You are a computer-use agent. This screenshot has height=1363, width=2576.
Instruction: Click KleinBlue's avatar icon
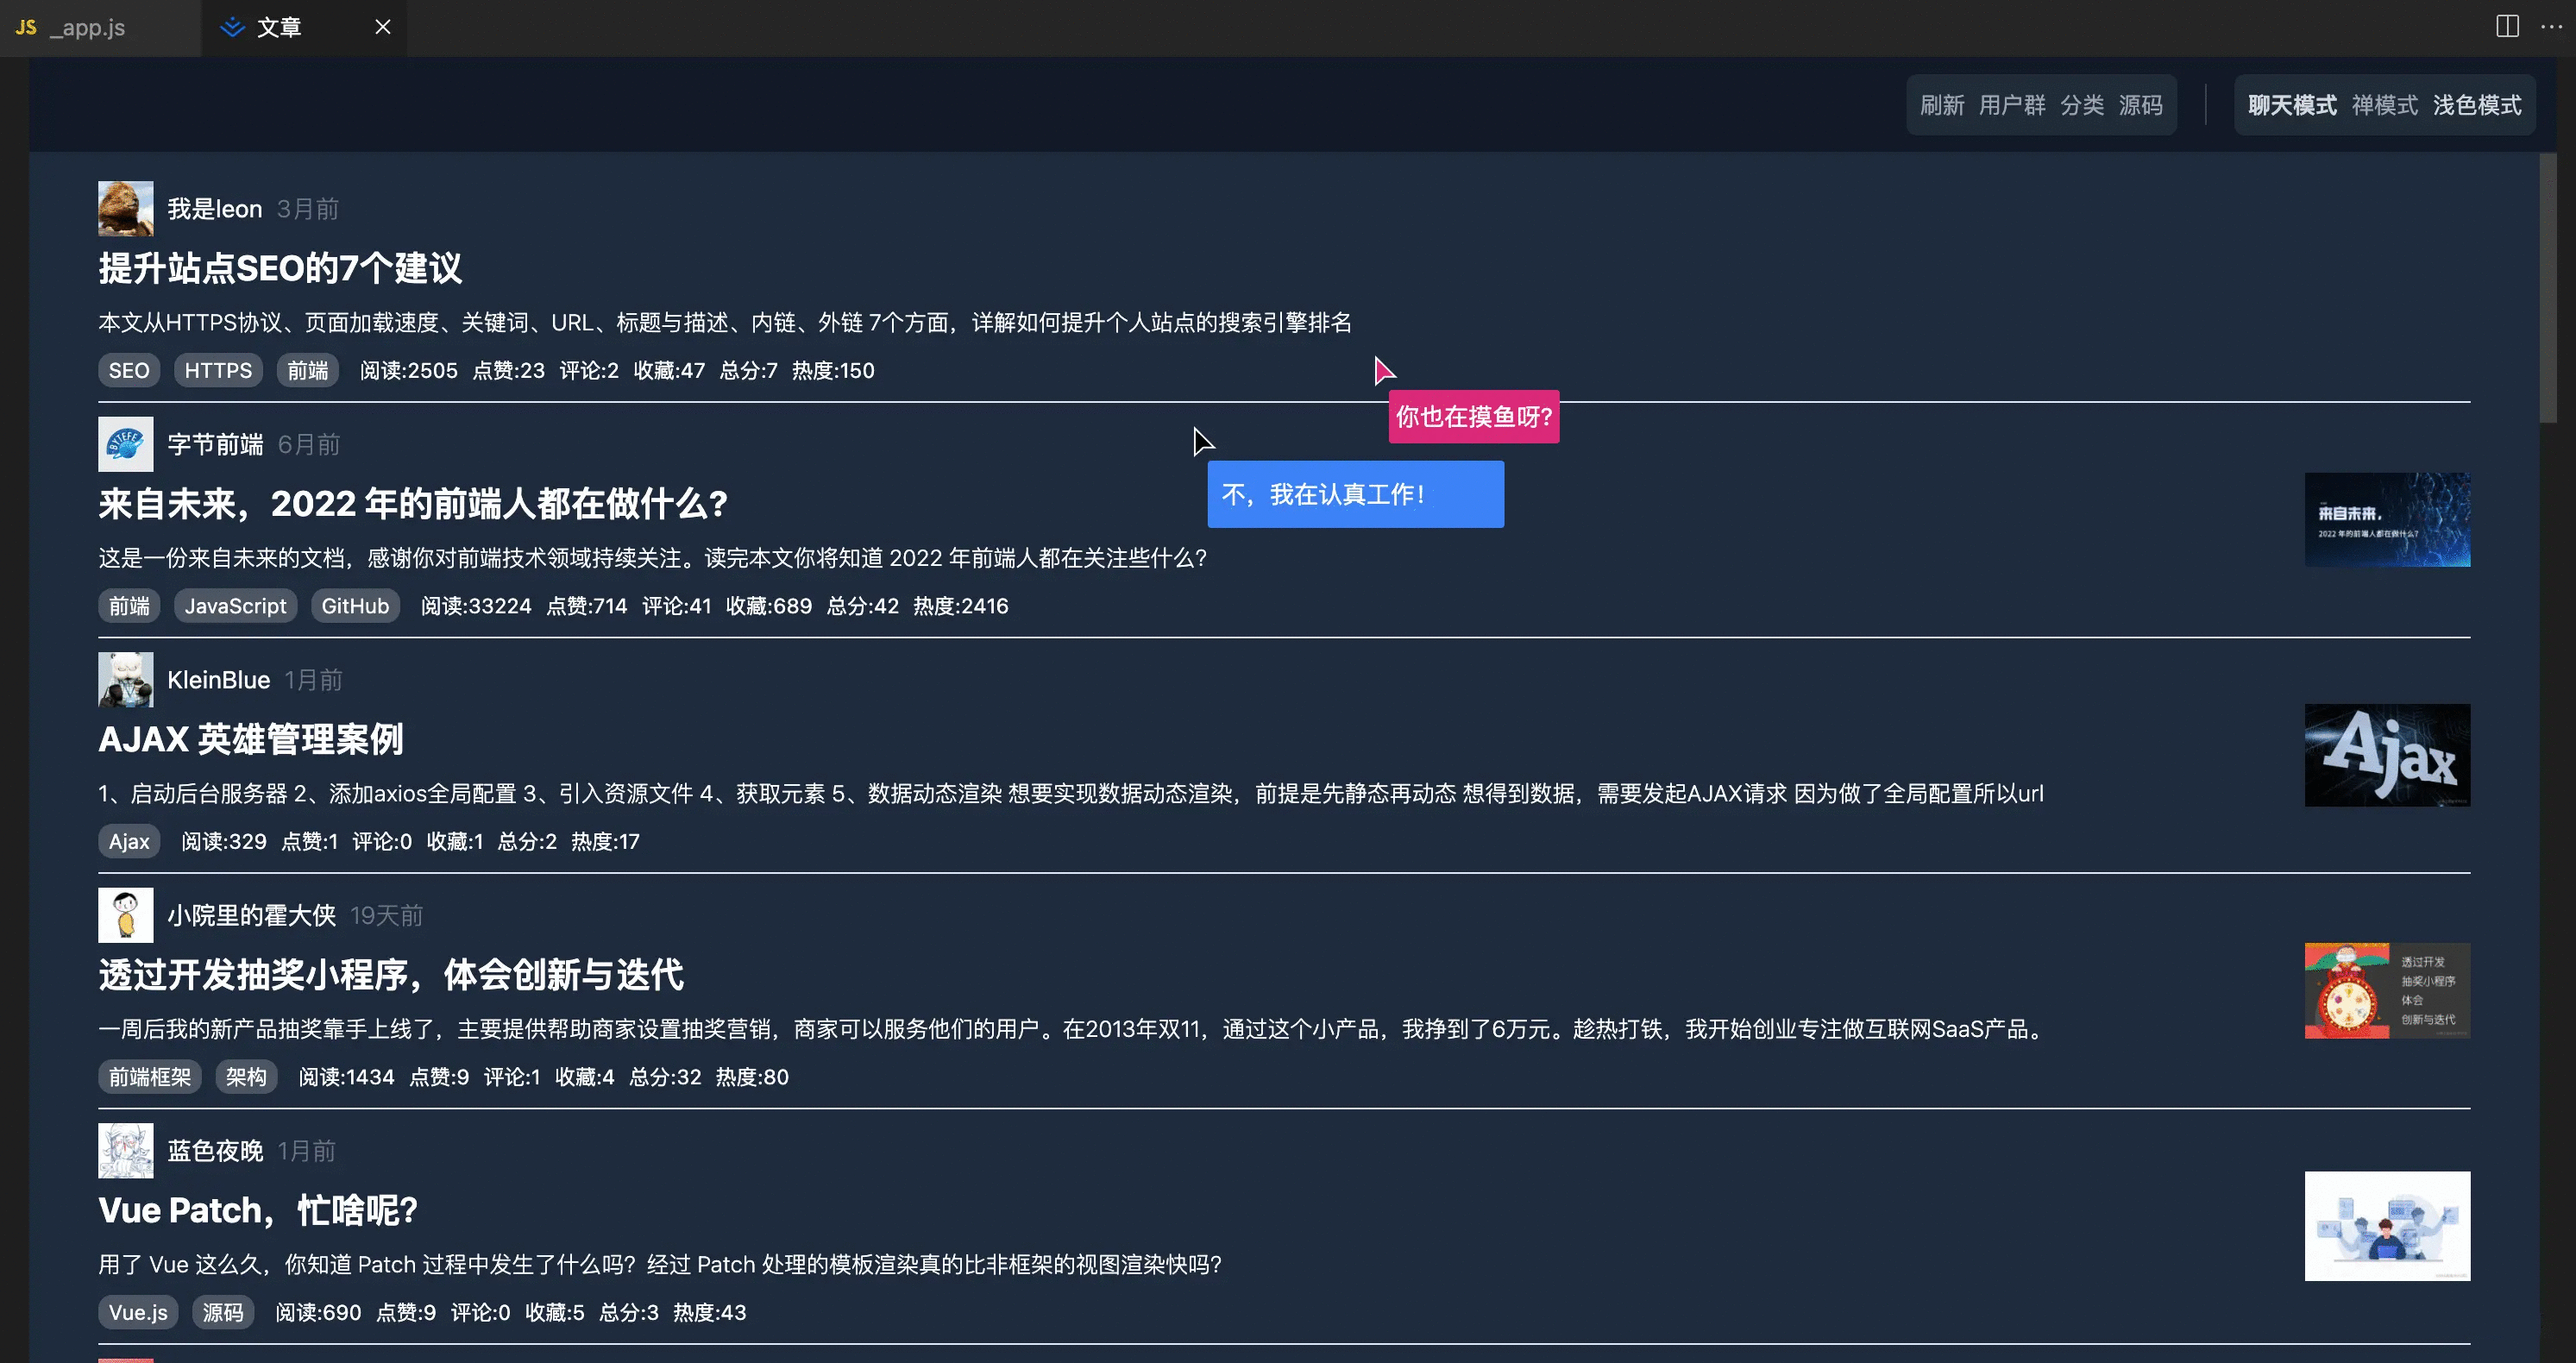click(x=125, y=678)
